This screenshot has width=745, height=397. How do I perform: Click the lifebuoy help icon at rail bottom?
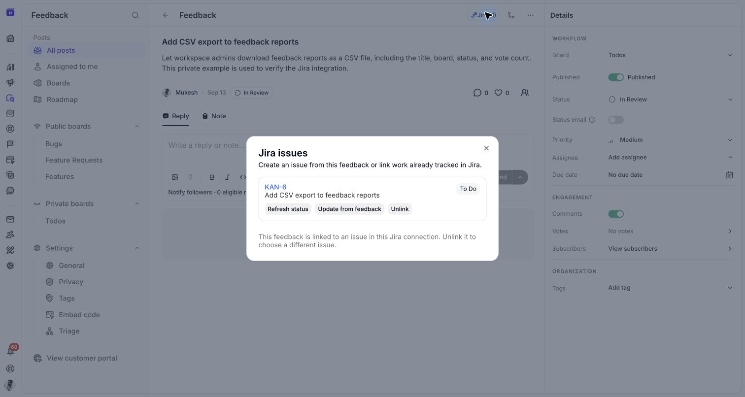tap(10, 368)
